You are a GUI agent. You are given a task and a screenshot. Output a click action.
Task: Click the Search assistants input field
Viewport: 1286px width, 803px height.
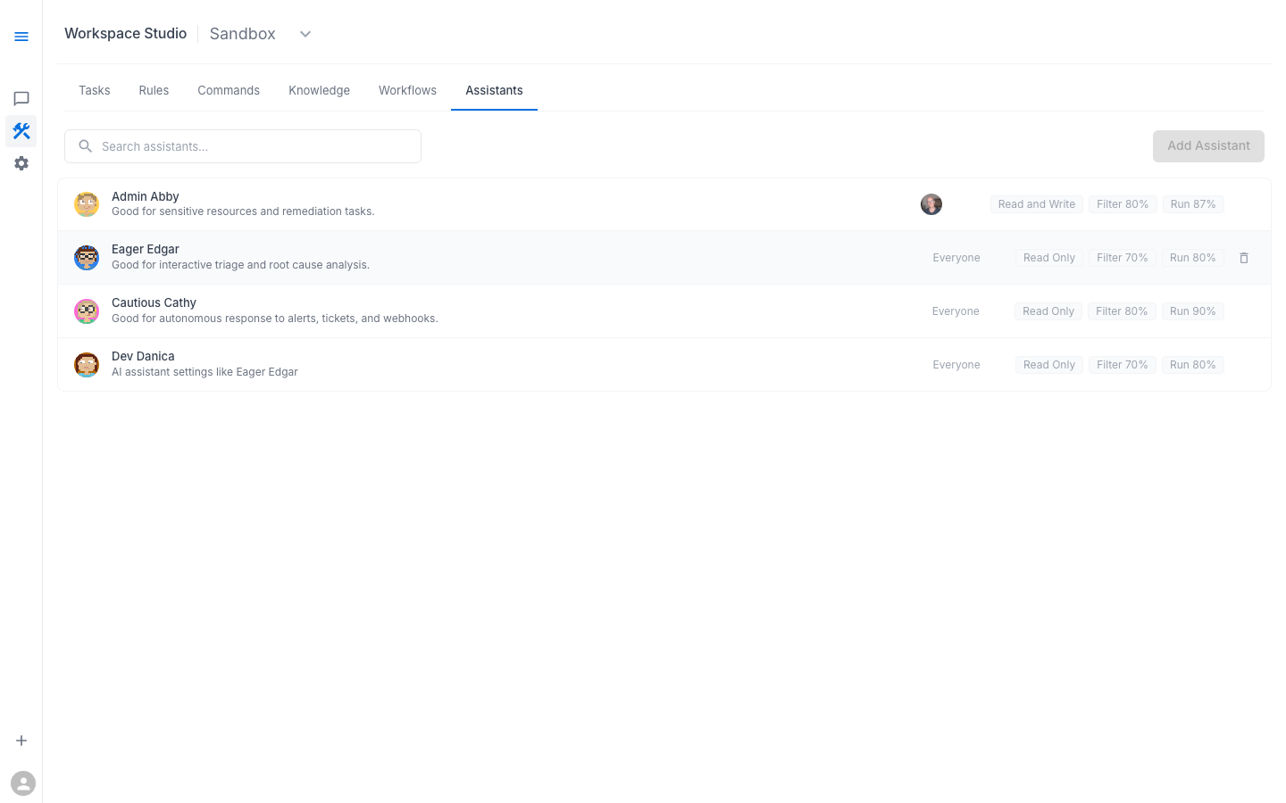pos(243,146)
